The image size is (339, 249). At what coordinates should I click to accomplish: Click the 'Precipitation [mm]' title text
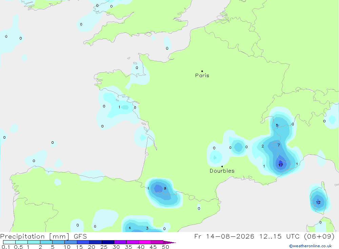pos(35,236)
